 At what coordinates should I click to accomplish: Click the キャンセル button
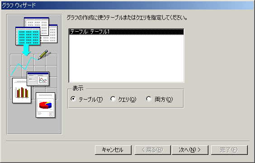coord(113,150)
